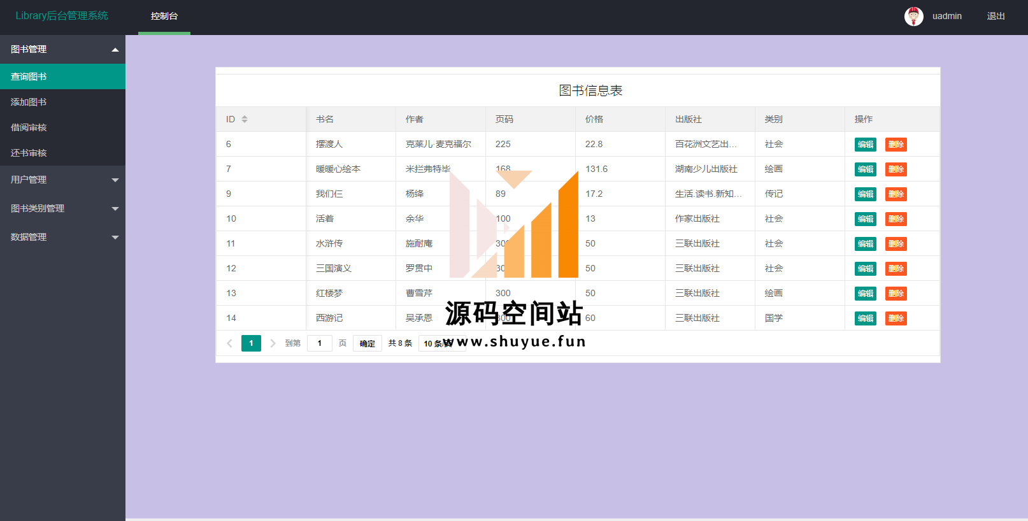Edit the book 三国演义

click(x=866, y=269)
